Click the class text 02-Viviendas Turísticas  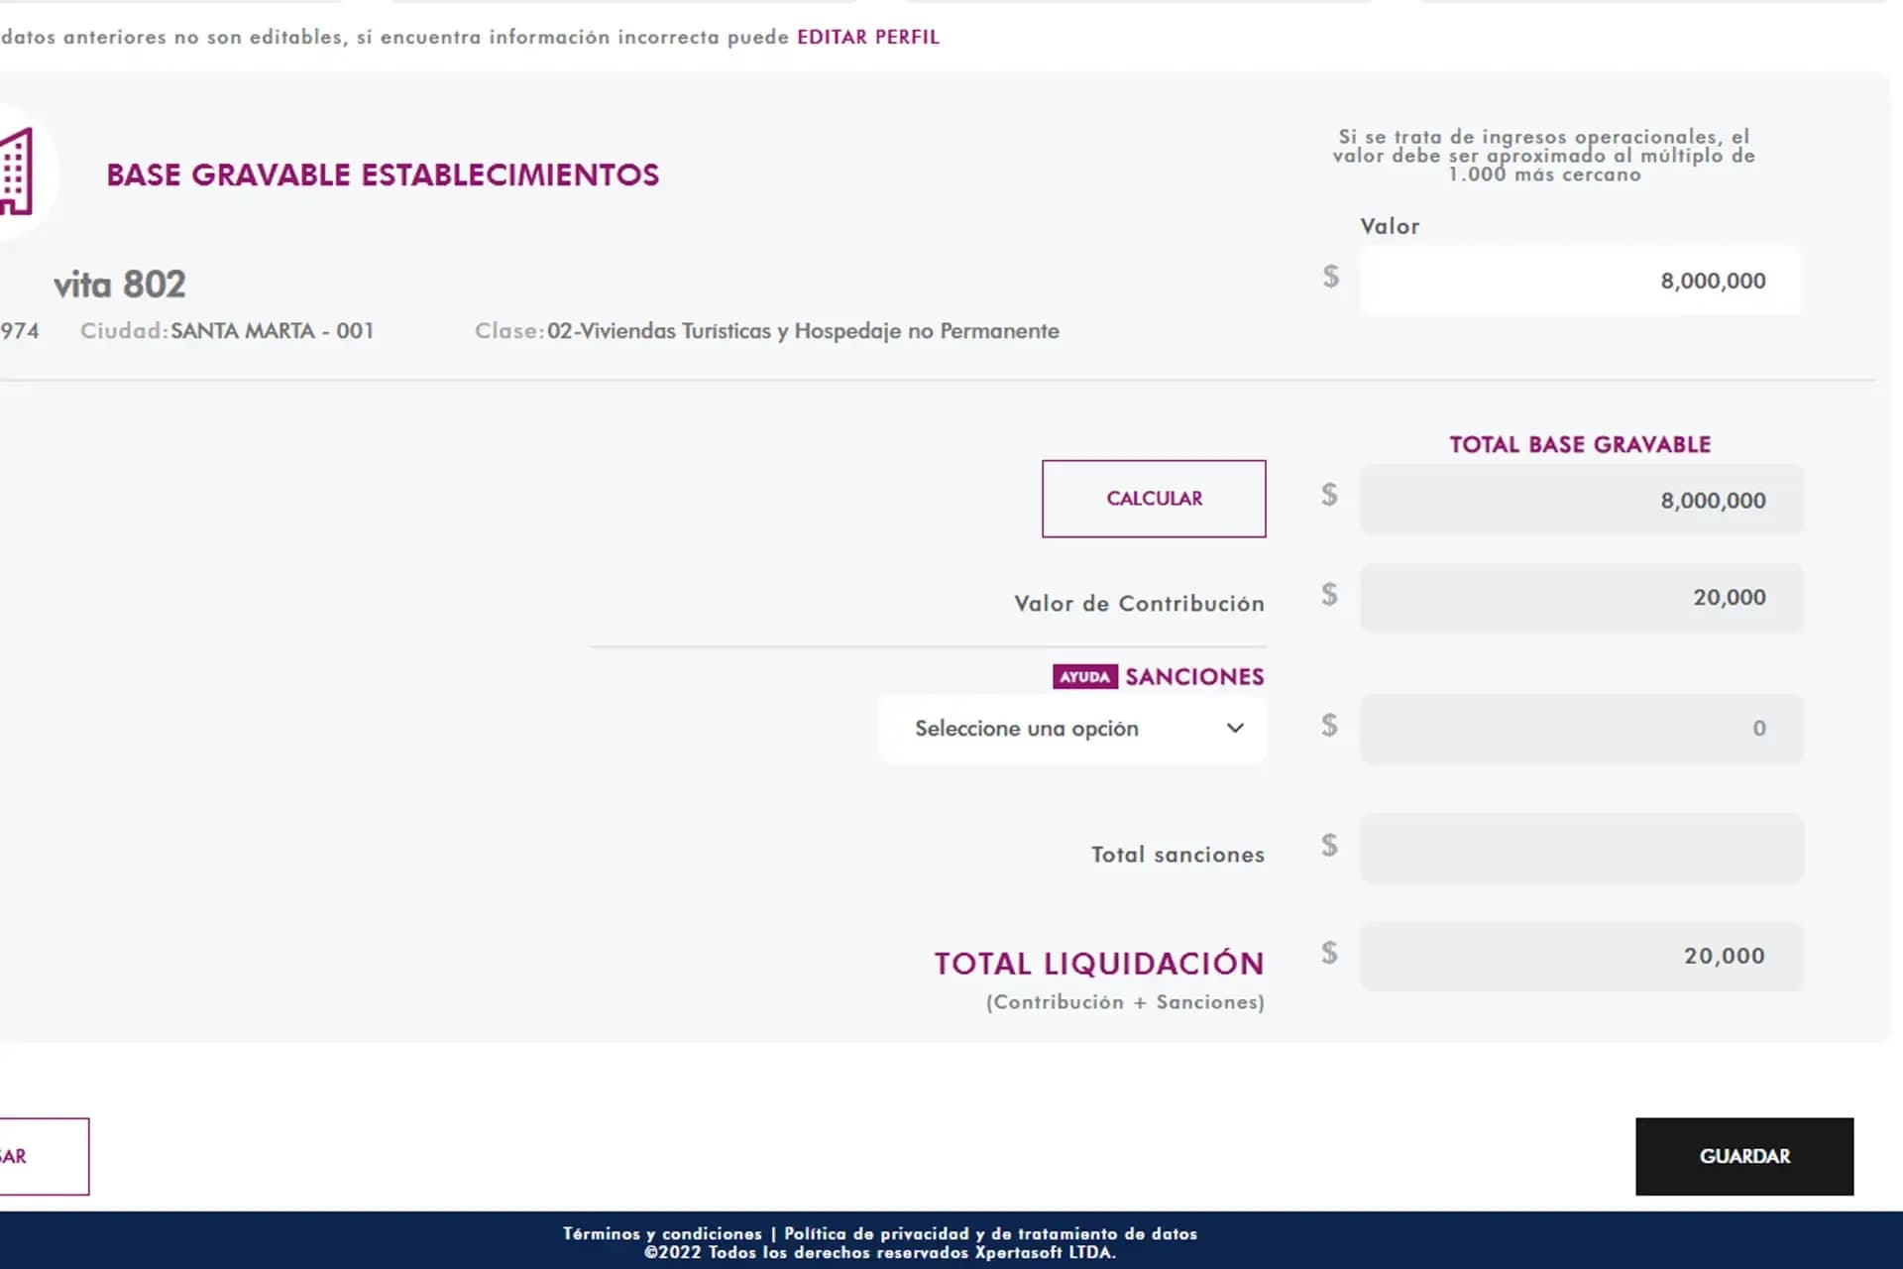pyautogui.click(x=803, y=331)
